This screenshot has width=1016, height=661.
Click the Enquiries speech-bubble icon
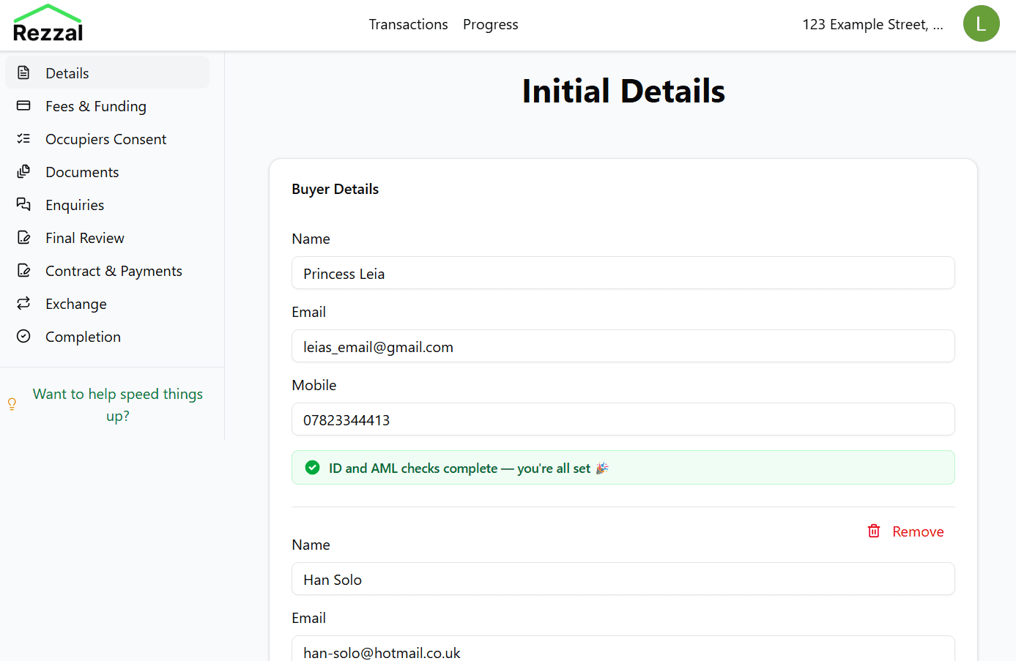(x=25, y=204)
